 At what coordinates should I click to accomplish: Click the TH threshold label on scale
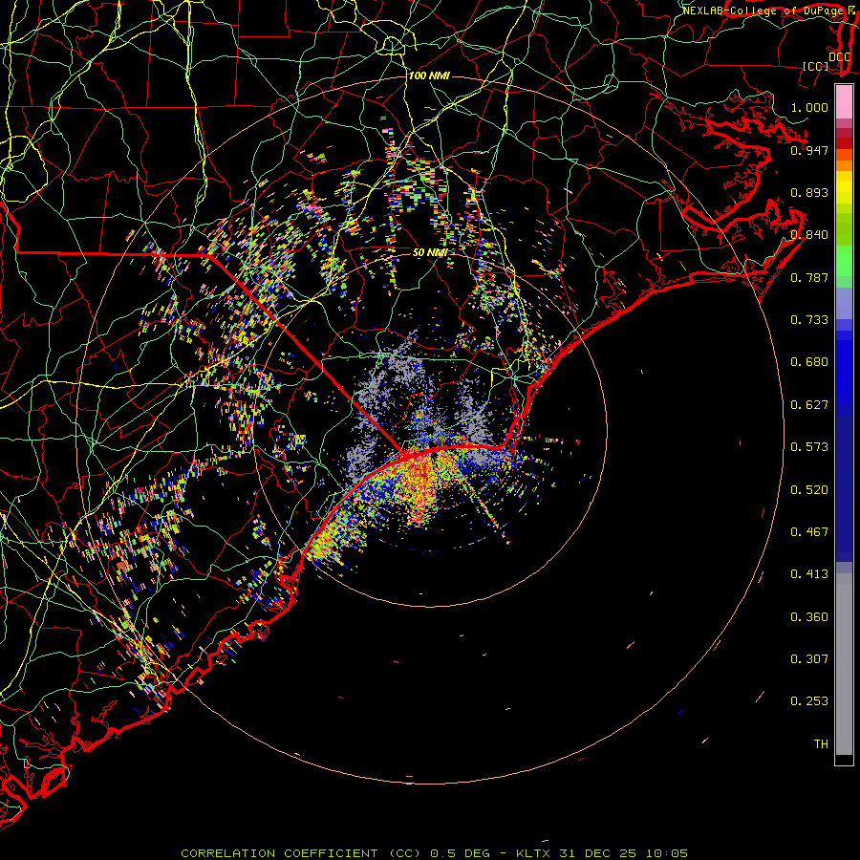click(x=821, y=743)
